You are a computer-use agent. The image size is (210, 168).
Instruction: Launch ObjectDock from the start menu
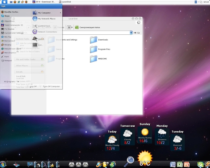click(8, 21)
